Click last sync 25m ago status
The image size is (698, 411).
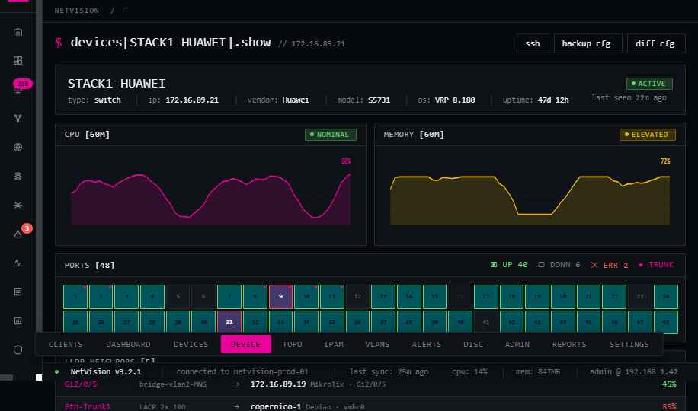(389, 372)
